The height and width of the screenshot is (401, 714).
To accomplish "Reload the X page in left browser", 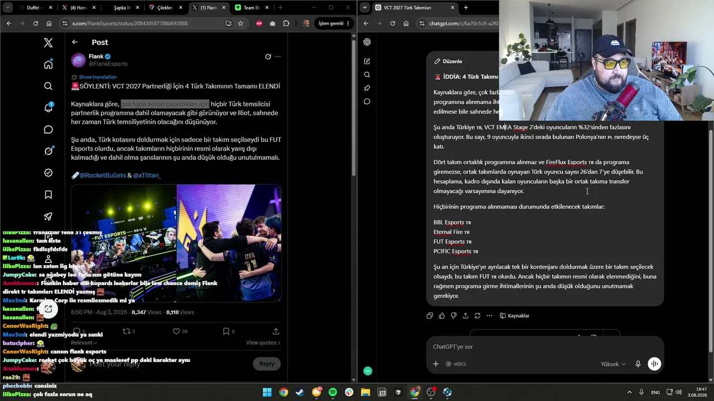I will (36, 23).
